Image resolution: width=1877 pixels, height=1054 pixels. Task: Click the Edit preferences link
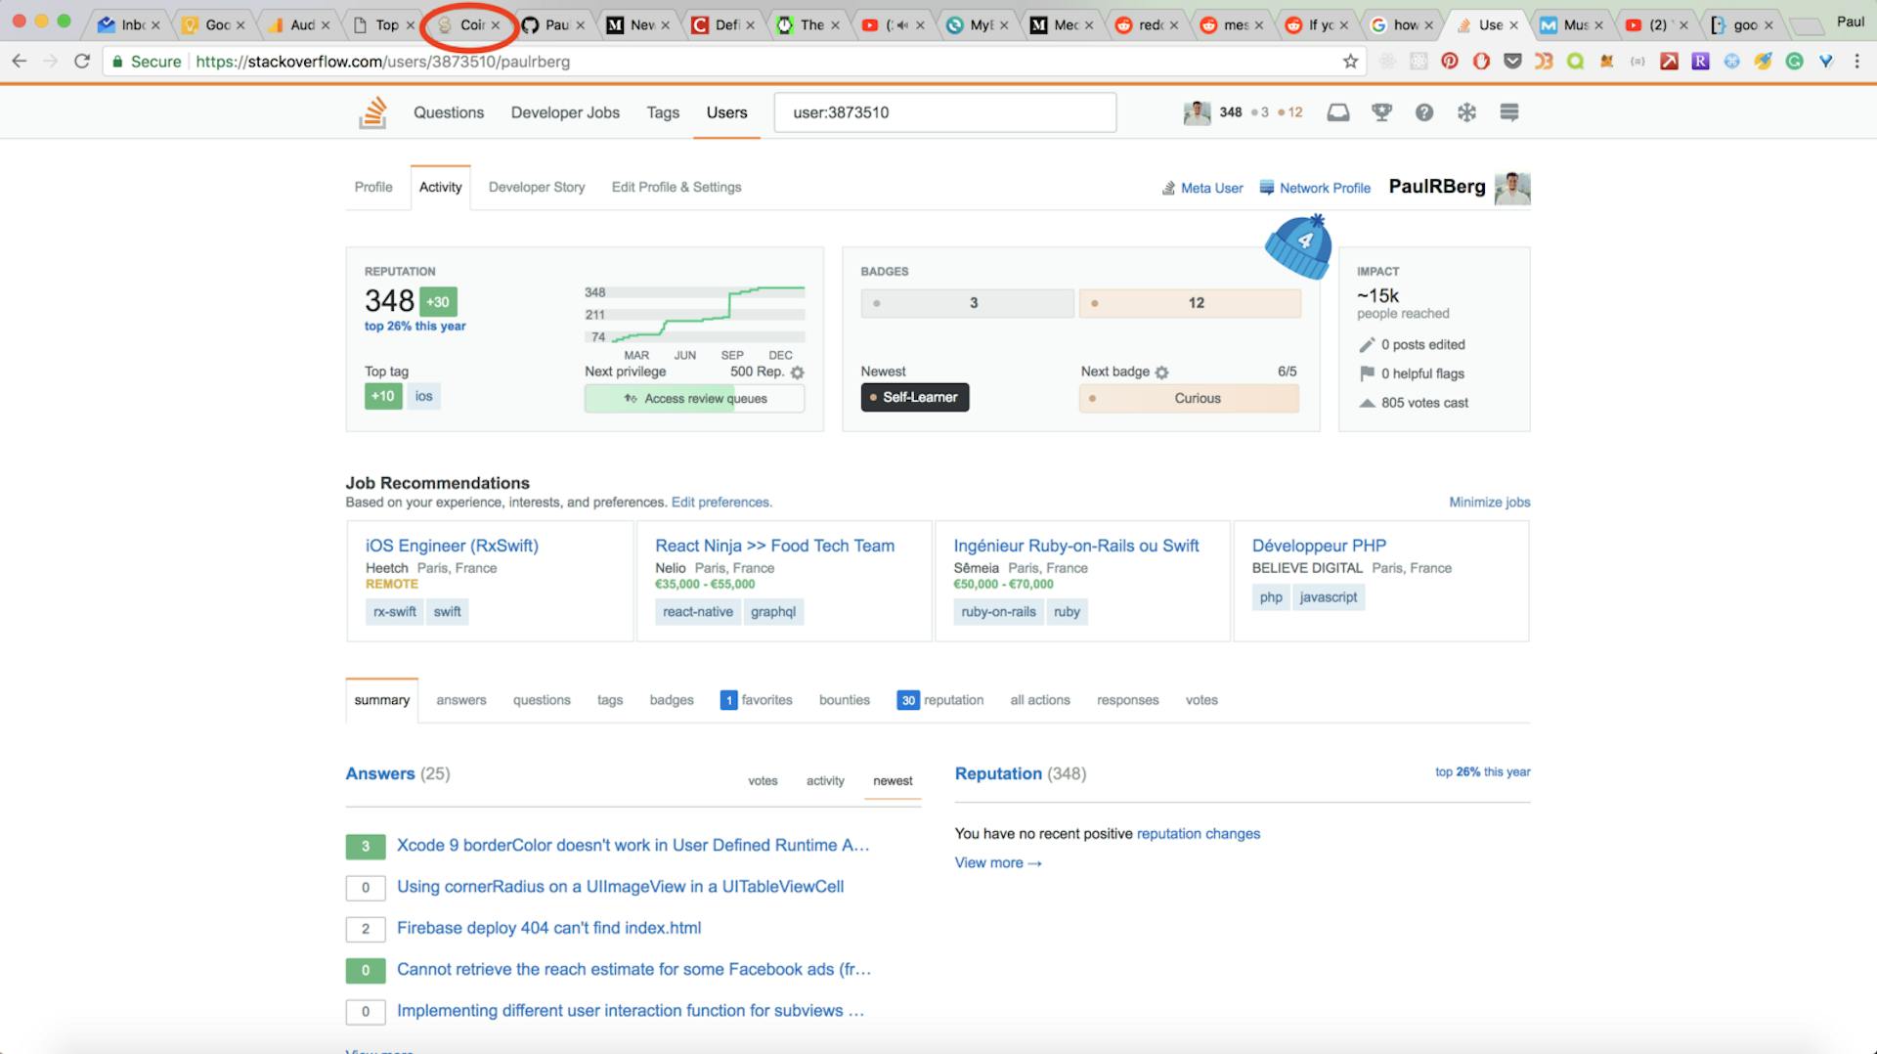(x=720, y=502)
